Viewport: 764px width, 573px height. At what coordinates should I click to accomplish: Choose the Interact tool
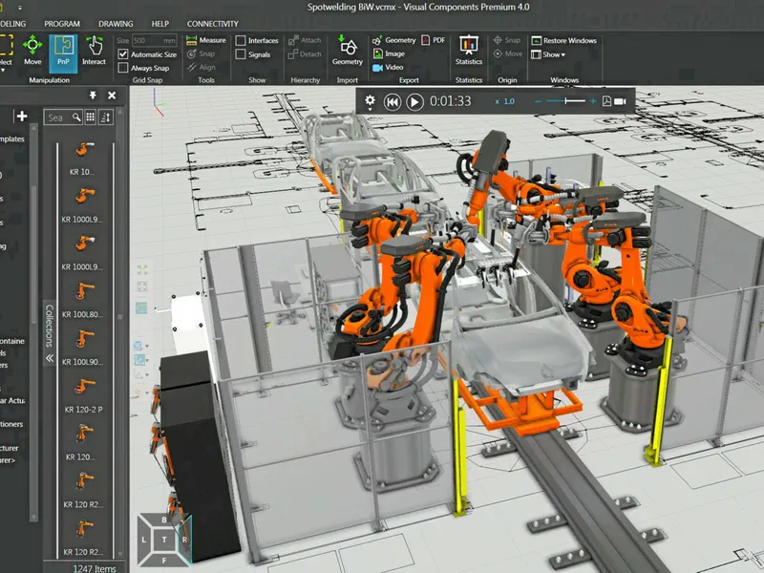tap(94, 51)
